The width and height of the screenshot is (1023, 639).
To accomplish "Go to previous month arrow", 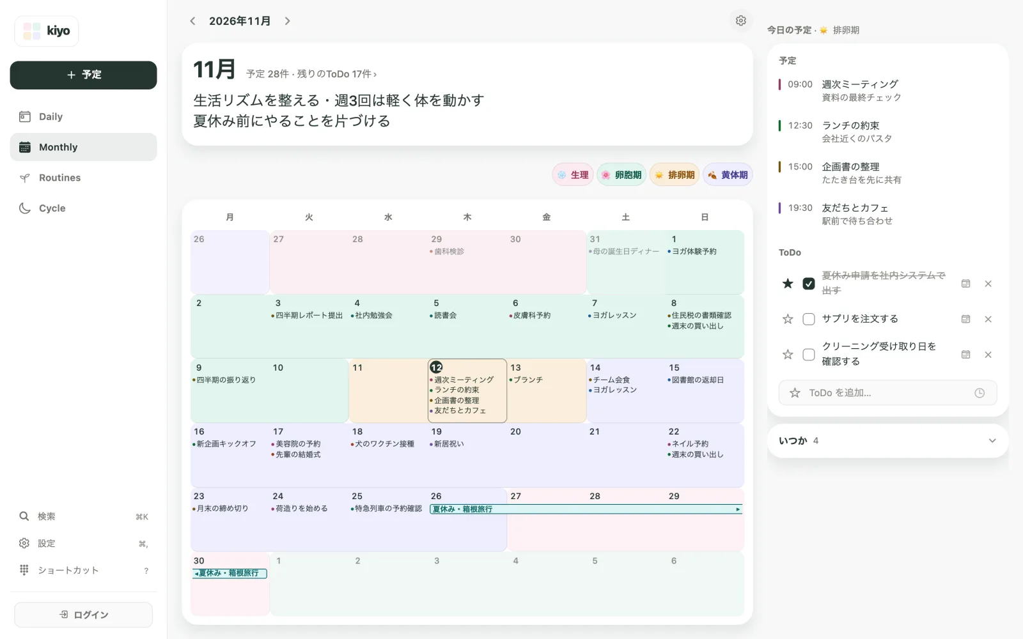I will coord(192,21).
